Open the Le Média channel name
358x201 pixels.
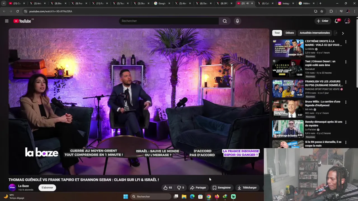coord(310,49)
